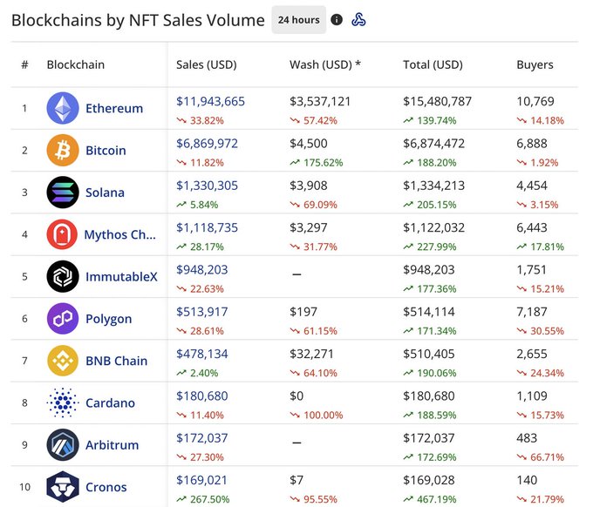Open the Bitcoin blockchain link
593x507 pixels.
tap(106, 151)
